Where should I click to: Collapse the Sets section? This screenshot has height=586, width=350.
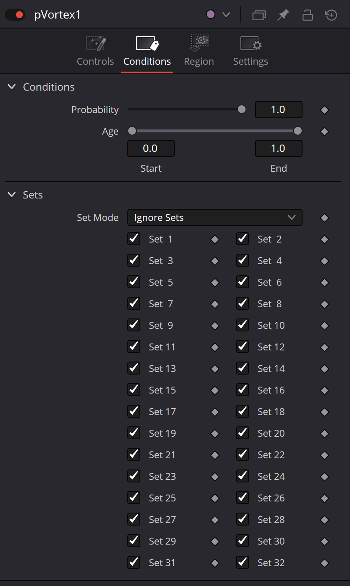12,195
